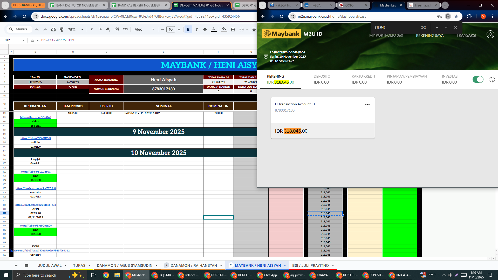Close the find bar in Maybank window
This screenshot has width=498, height=280.
456,28
